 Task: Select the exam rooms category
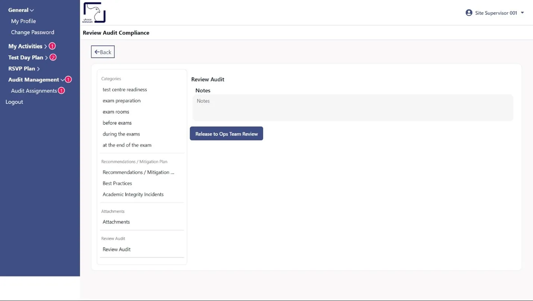116,112
